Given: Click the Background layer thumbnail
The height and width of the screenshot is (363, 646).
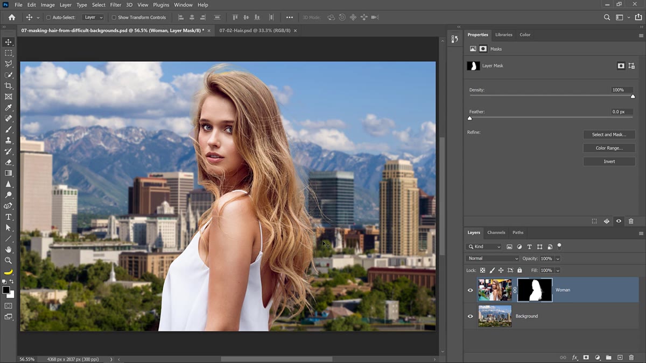Looking at the screenshot, I should [x=495, y=316].
